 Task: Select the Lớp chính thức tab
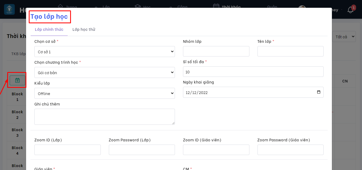[49, 29]
